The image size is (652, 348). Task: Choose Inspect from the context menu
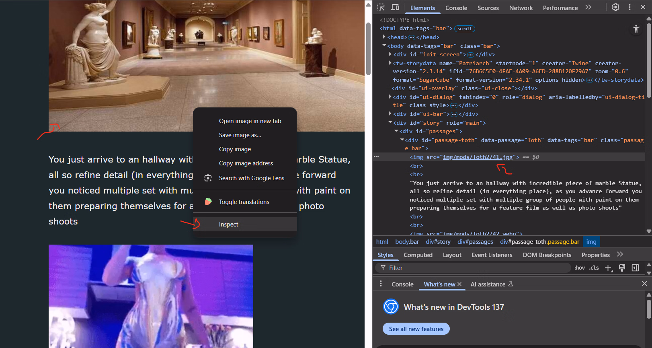point(228,224)
